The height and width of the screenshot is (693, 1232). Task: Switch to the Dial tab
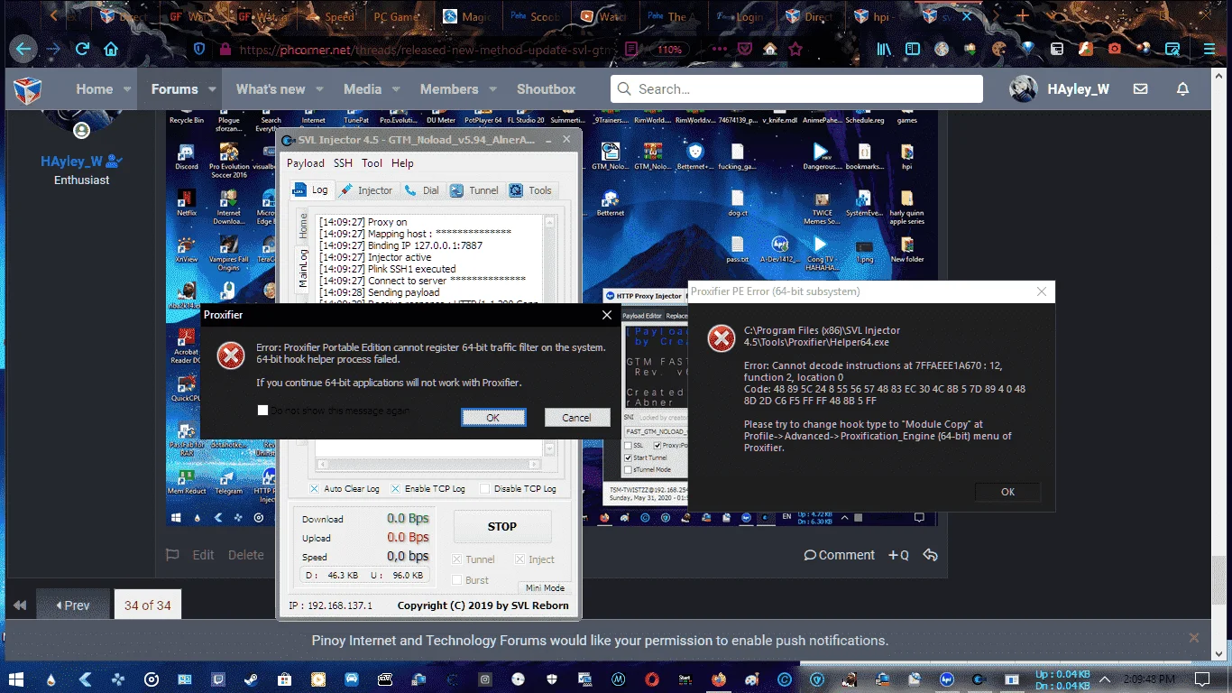(x=422, y=190)
